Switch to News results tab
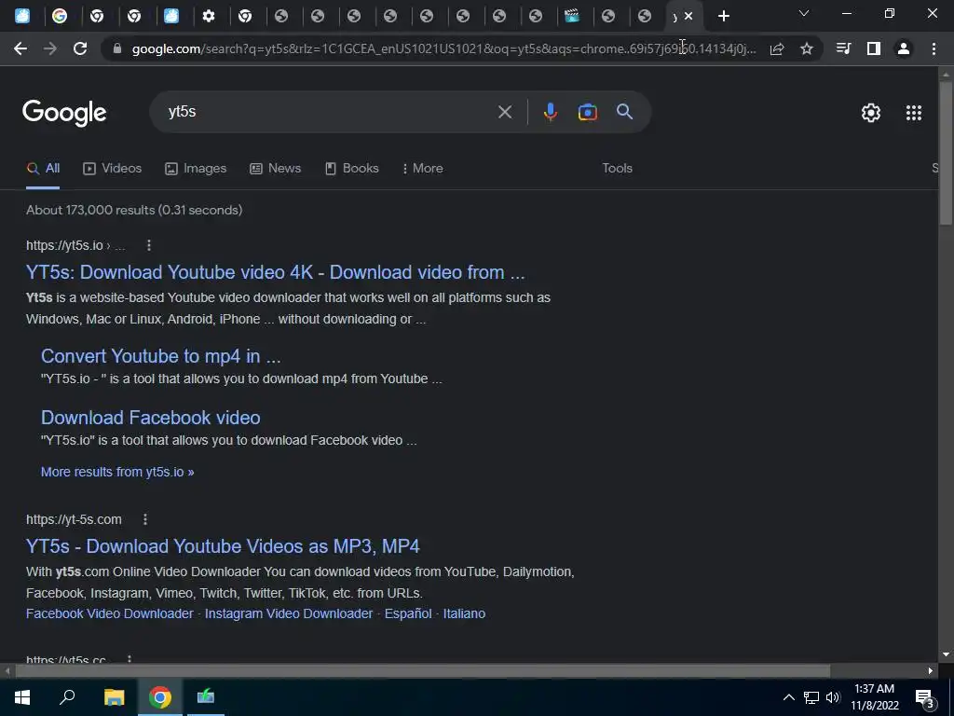This screenshot has width=954, height=716. click(x=276, y=169)
